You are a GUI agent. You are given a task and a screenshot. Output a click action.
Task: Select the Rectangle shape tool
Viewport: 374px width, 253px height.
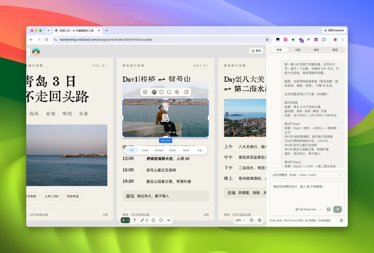tap(153, 220)
